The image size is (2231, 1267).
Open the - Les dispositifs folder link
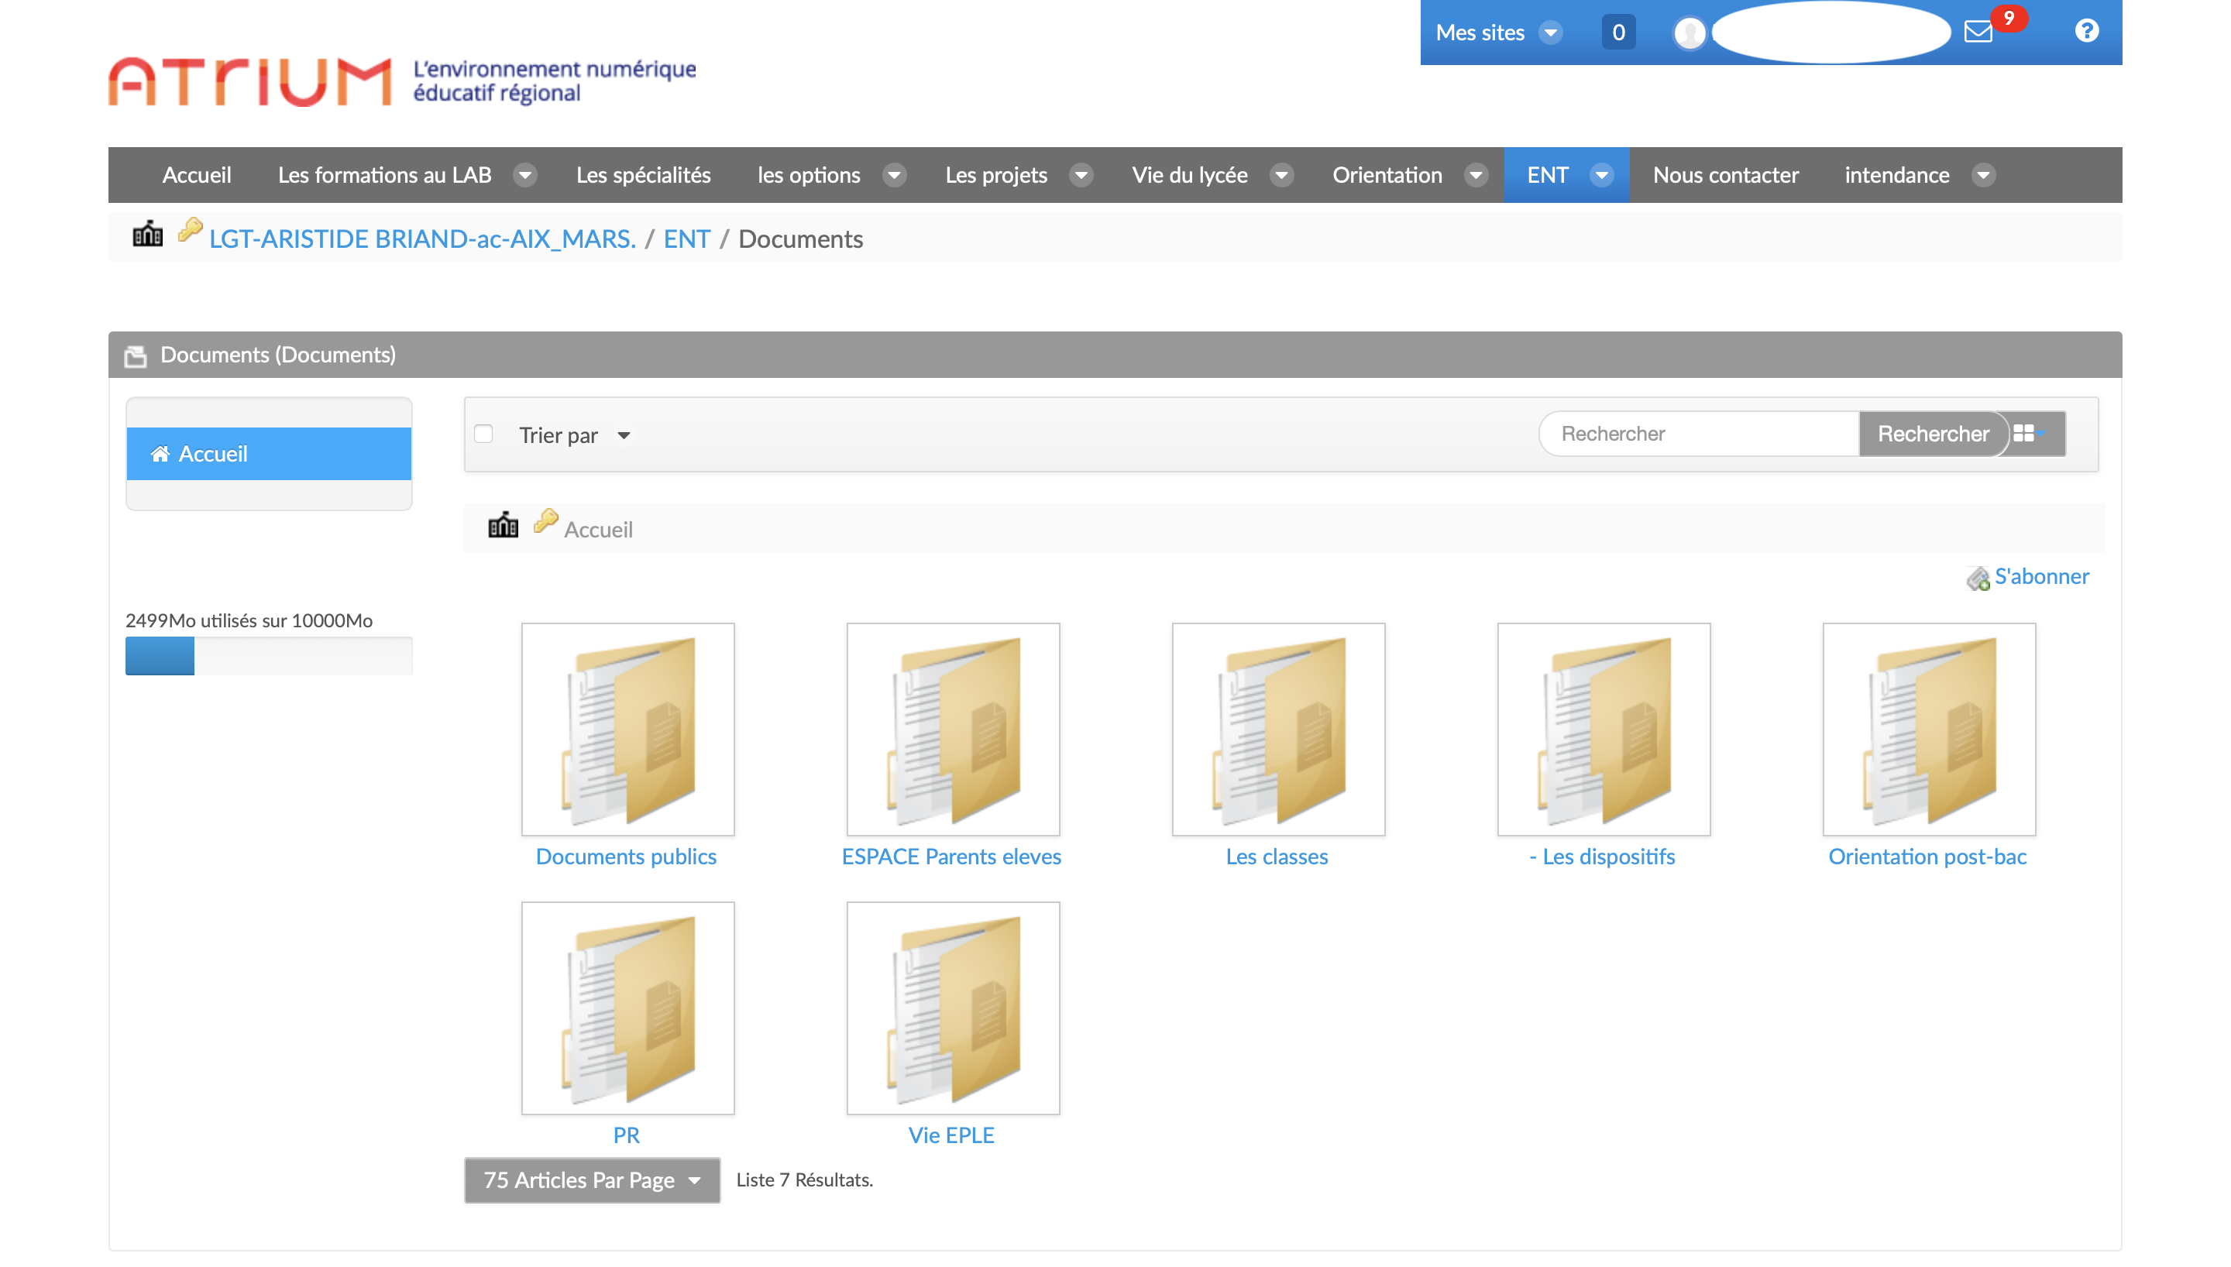click(1602, 857)
